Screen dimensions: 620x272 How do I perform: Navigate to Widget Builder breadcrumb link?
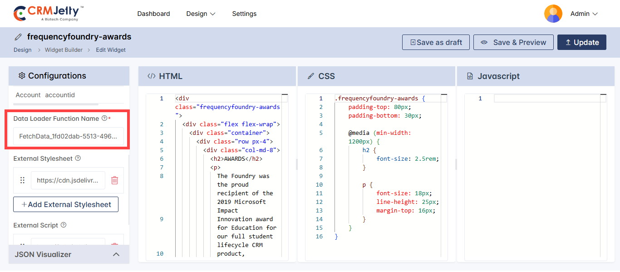64,50
